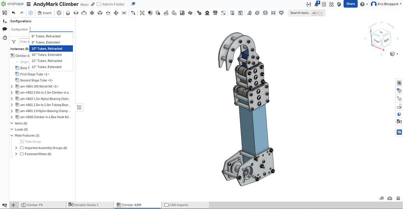Open the hamburger menu beside the document title
This screenshot has height=209, width=403.
28,4
